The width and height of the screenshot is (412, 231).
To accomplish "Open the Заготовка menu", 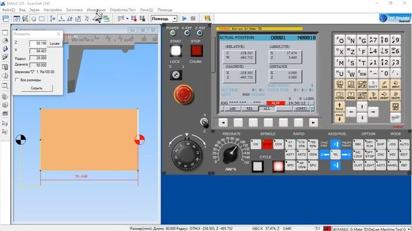I will [x=74, y=10].
